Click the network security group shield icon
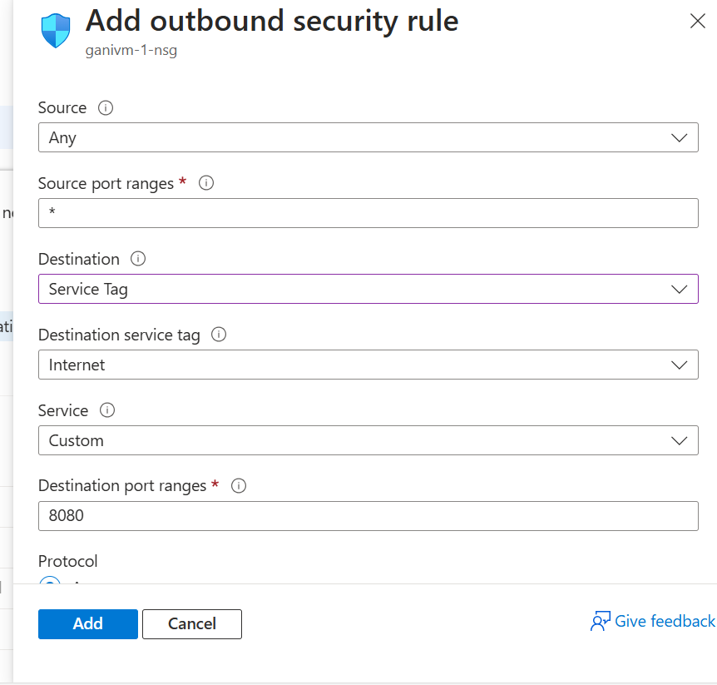This screenshot has width=717, height=685. pyautogui.click(x=56, y=30)
